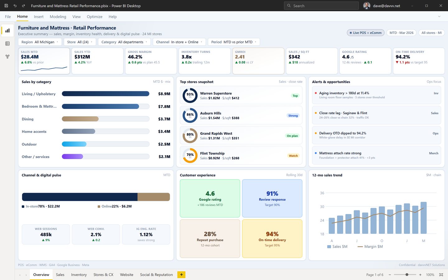
Task: Select the GMROI 2.41 card
Action: [258, 61]
